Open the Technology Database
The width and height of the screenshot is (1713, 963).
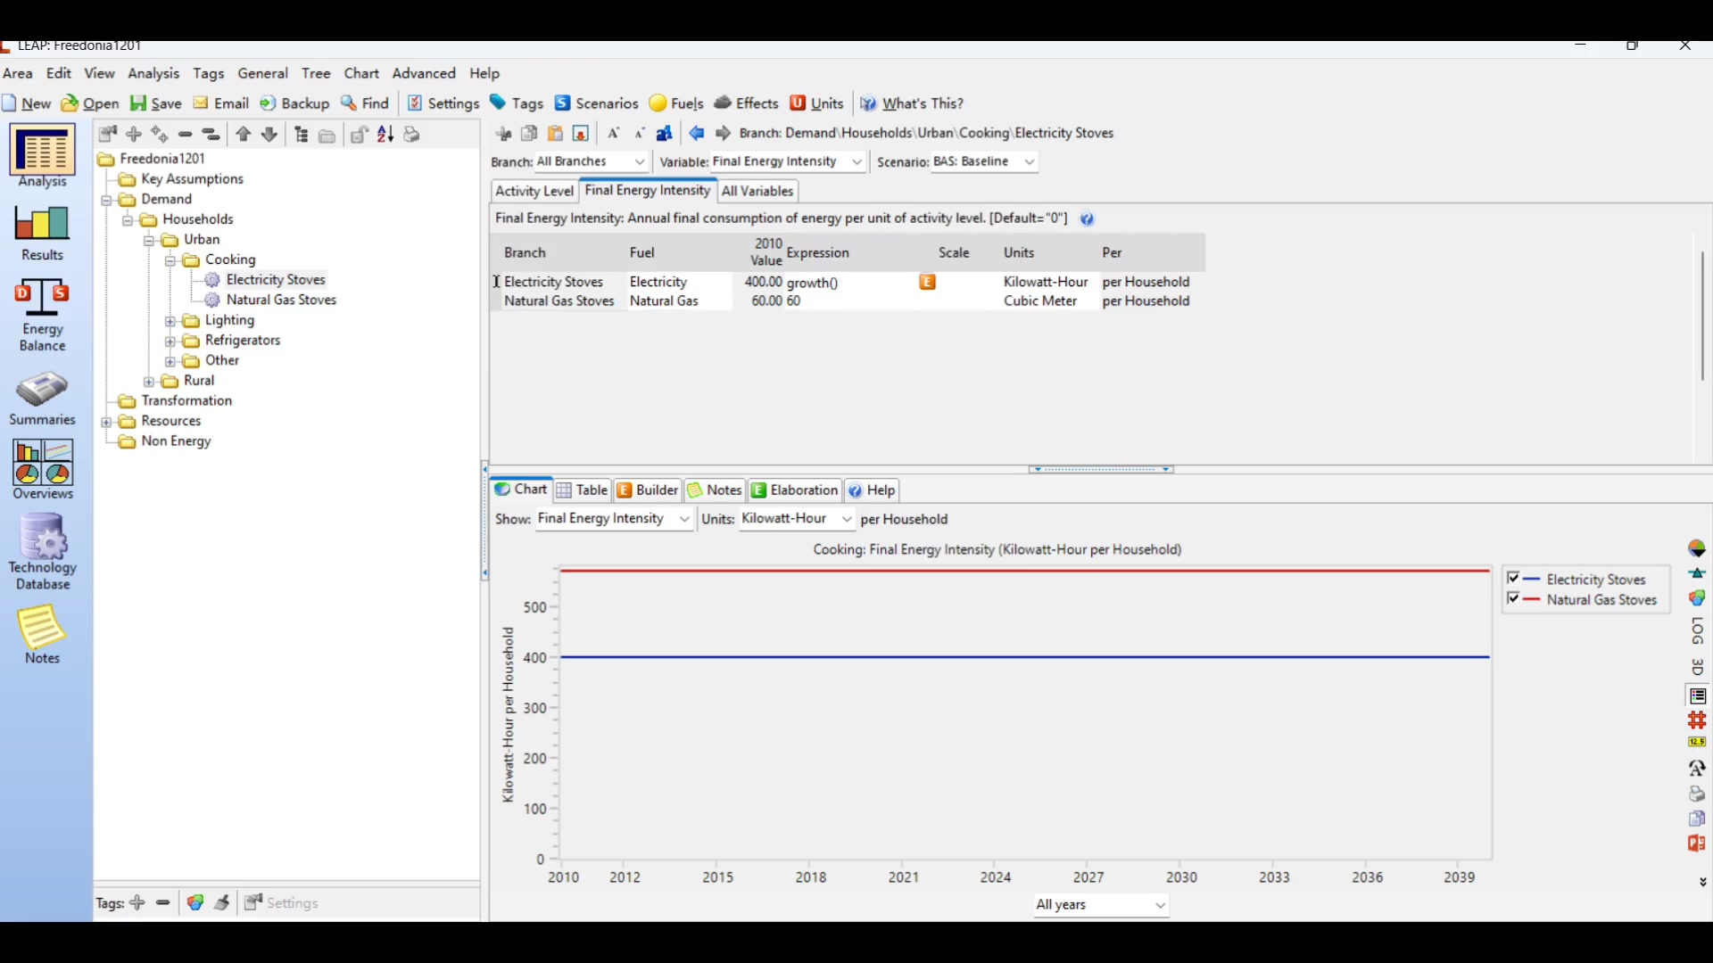pyautogui.click(x=42, y=553)
